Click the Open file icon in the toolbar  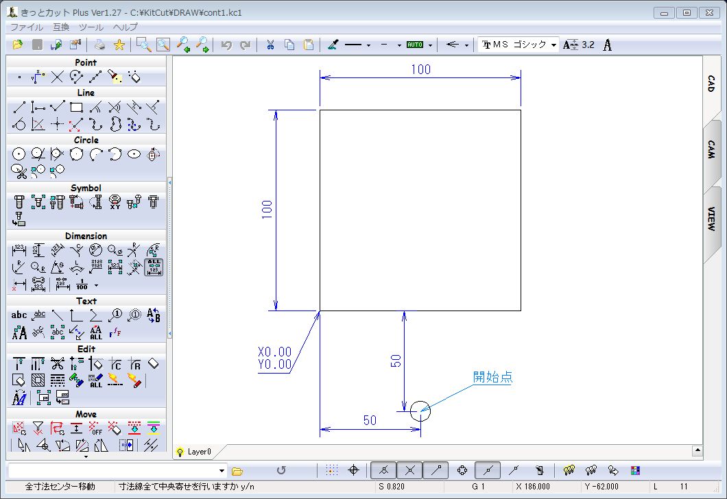[x=18, y=45]
